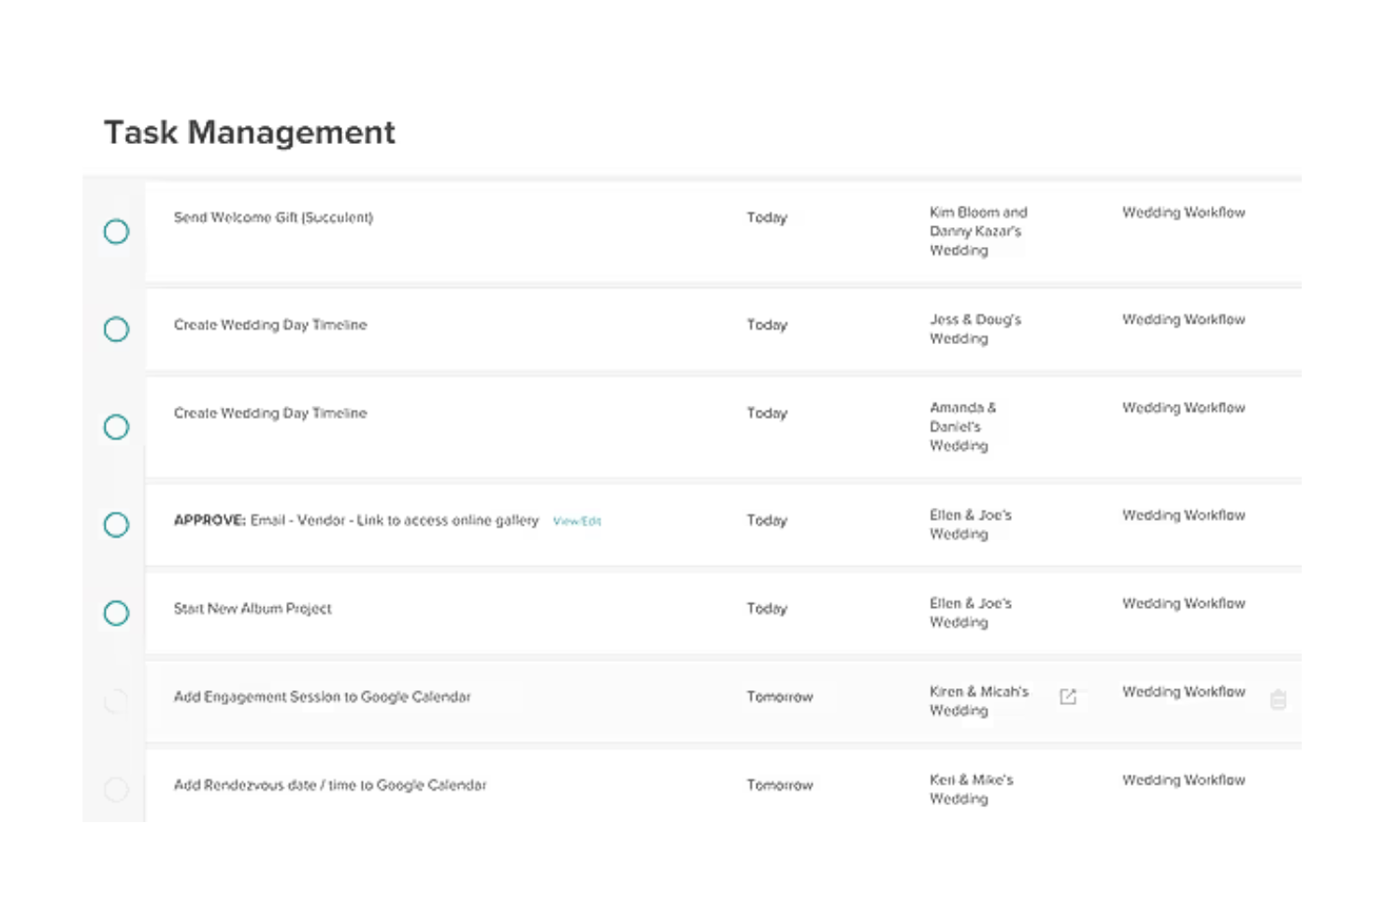Open "Create Wedding Day Timeline" for Jess & Doug
This screenshot has width=1384, height=923.
pyautogui.click(x=270, y=324)
